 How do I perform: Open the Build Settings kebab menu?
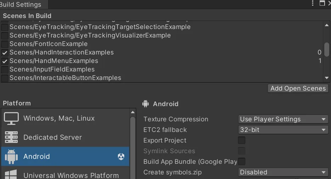click(x=313, y=4)
